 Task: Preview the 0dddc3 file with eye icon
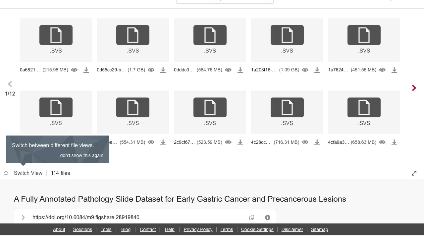(x=228, y=70)
